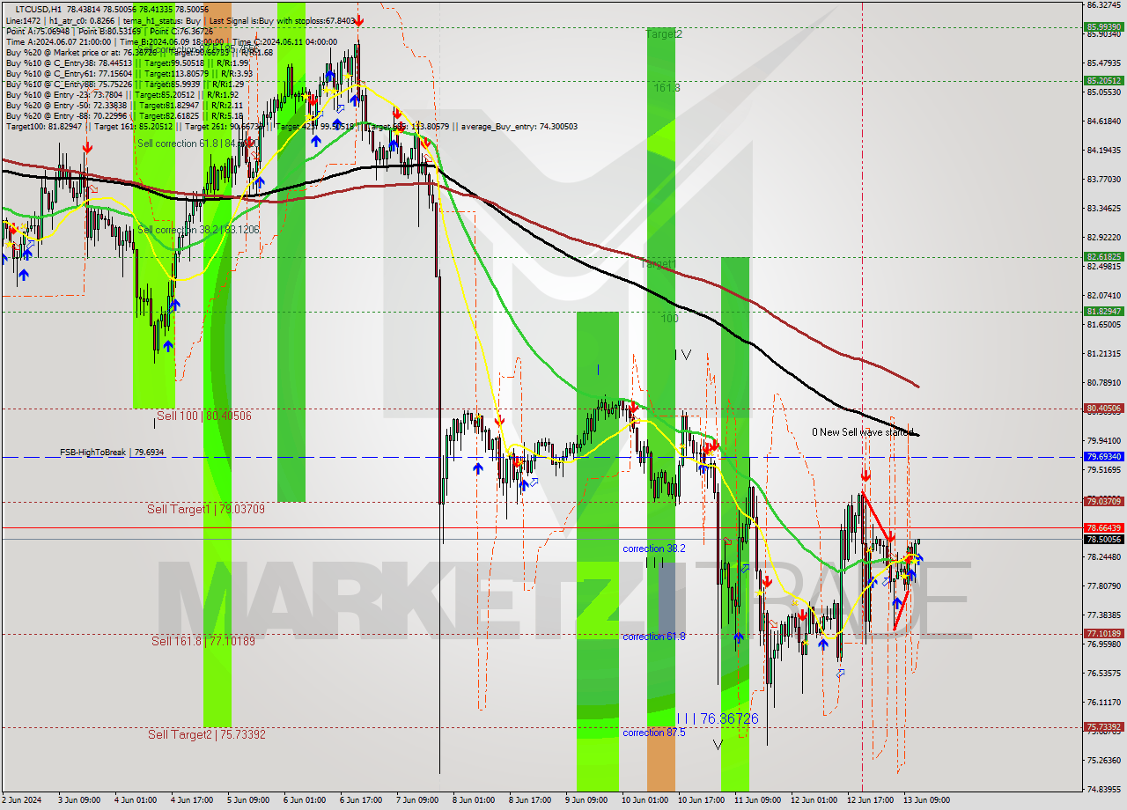
Task: Click the 'correction 38.2' blue label
Action: coord(654,548)
